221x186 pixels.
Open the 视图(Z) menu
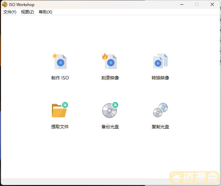(27, 12)
